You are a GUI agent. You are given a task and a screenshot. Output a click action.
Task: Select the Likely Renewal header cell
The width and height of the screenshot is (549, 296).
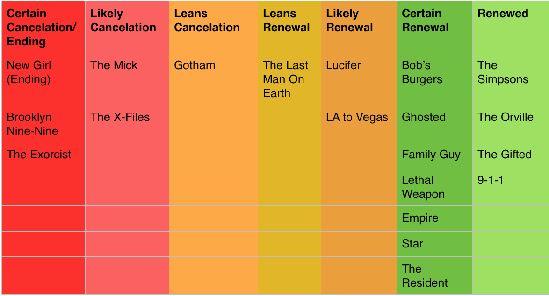(x=359, y=27)
